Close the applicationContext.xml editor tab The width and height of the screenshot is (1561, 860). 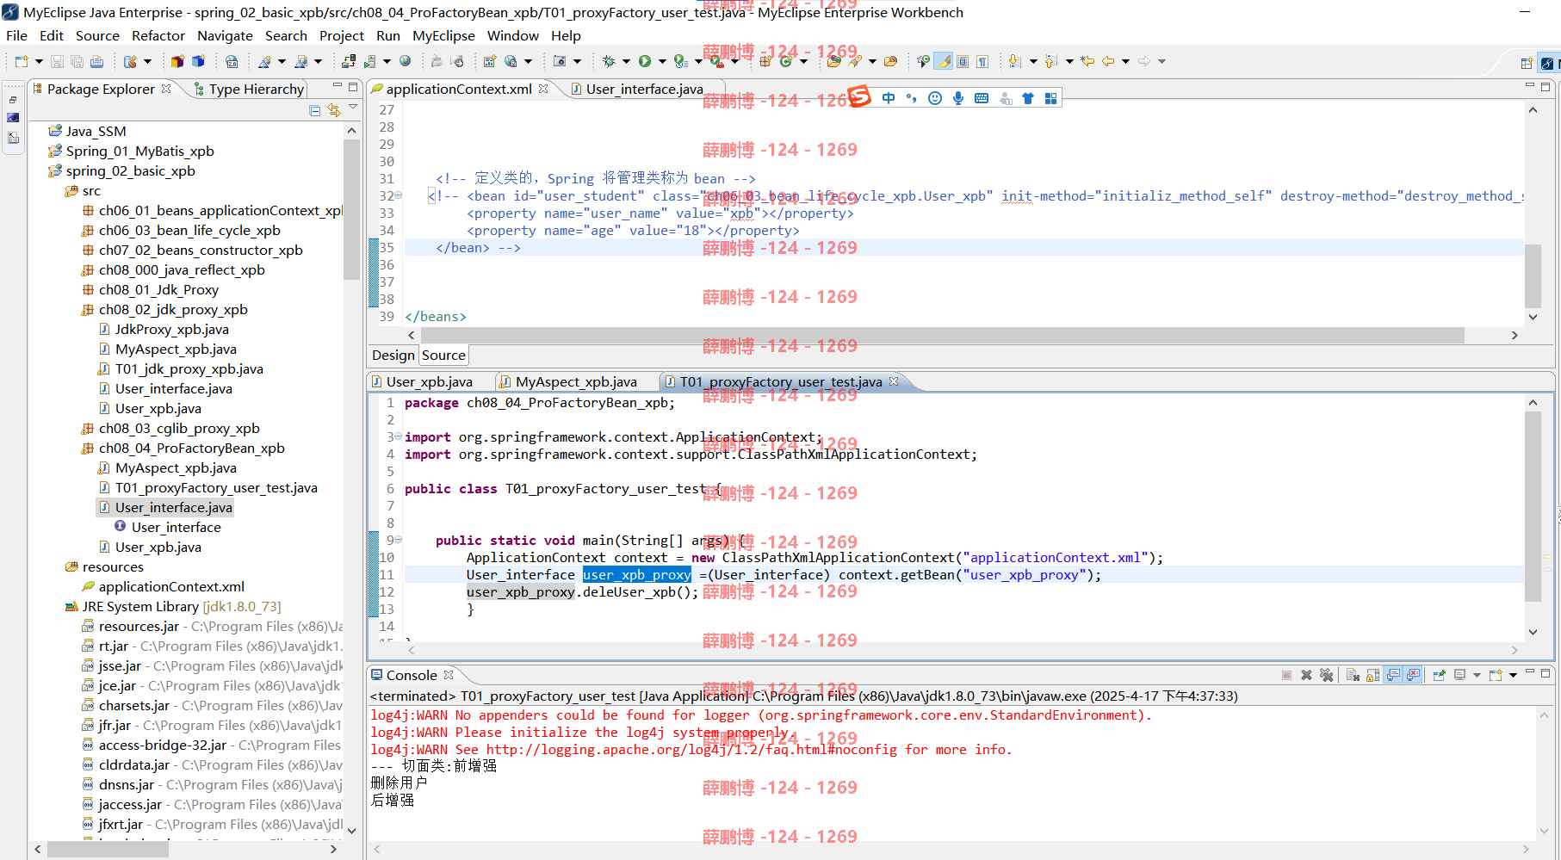[543, 89]
